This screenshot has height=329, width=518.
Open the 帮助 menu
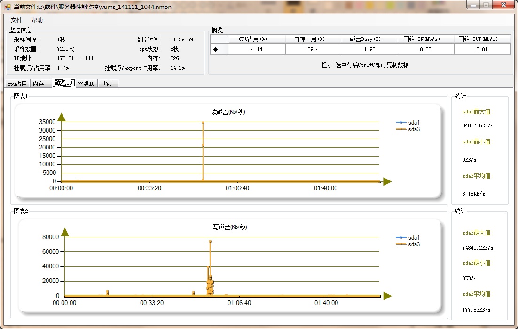tap(37, 20)
